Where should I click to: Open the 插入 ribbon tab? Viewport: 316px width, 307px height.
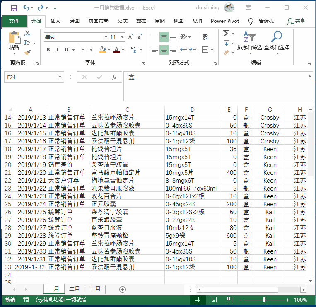55,21
